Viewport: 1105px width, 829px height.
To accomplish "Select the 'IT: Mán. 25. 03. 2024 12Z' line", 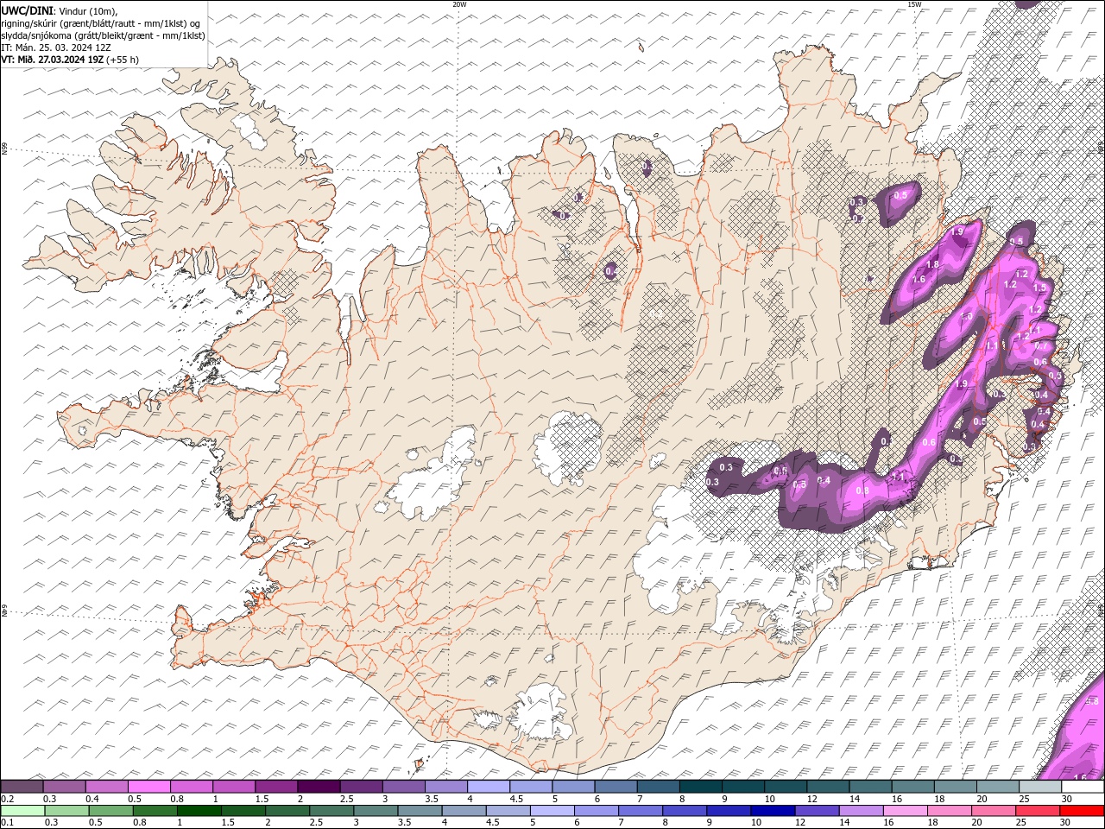I will tap(55, 47).
